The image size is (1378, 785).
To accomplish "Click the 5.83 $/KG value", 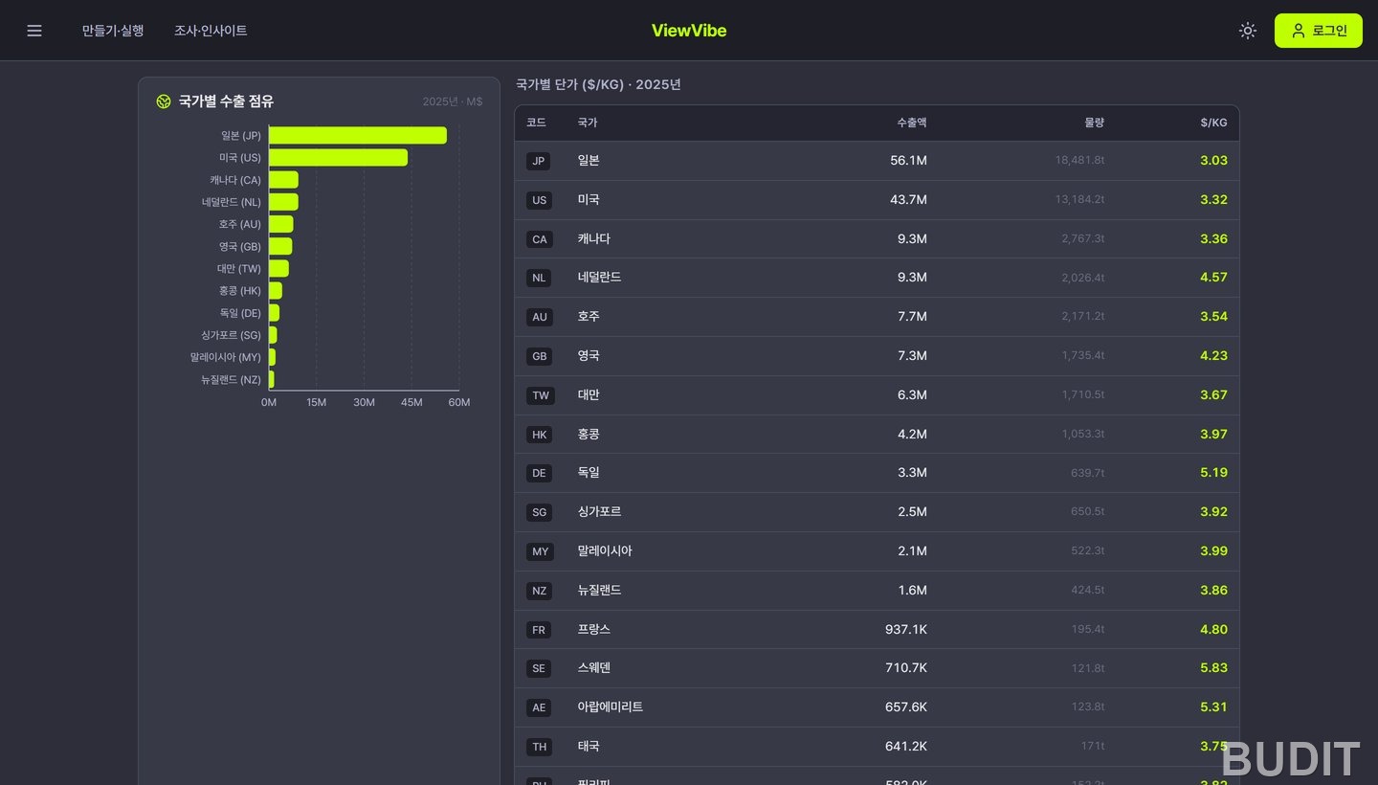I will coord(1213,668).
